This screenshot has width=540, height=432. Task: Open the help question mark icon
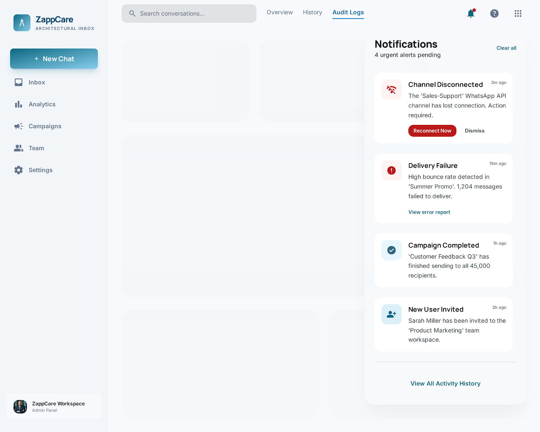pos(494,13)
